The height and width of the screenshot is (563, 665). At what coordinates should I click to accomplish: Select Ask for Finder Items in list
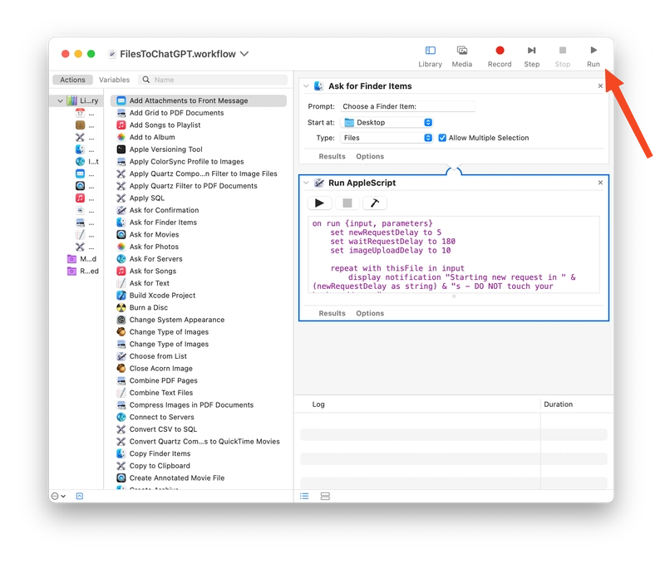(163, 223)
